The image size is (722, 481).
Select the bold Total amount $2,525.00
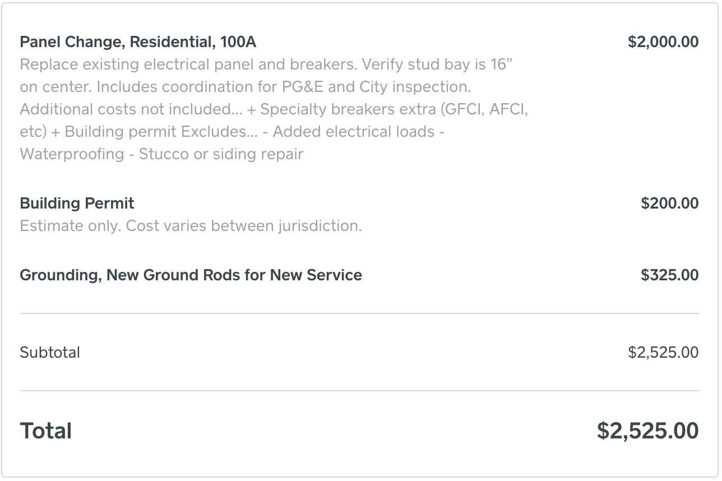tap(647, 431)
